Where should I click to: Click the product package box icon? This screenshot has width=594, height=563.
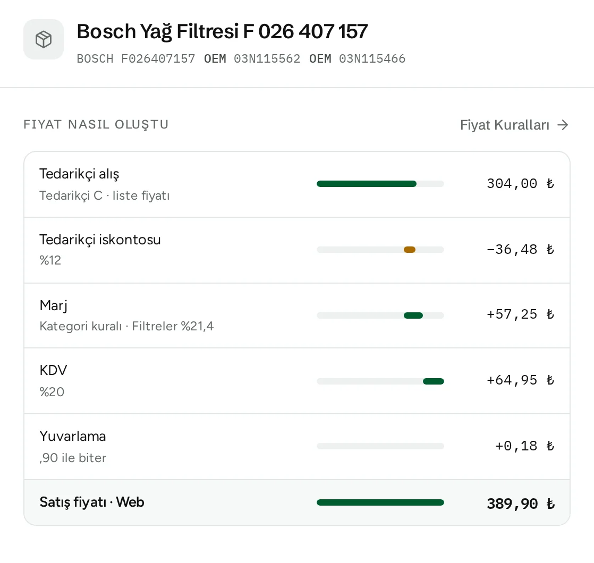[44, 39]
